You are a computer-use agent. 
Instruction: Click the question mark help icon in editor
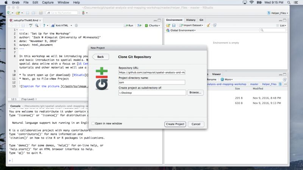pos(44,25)
